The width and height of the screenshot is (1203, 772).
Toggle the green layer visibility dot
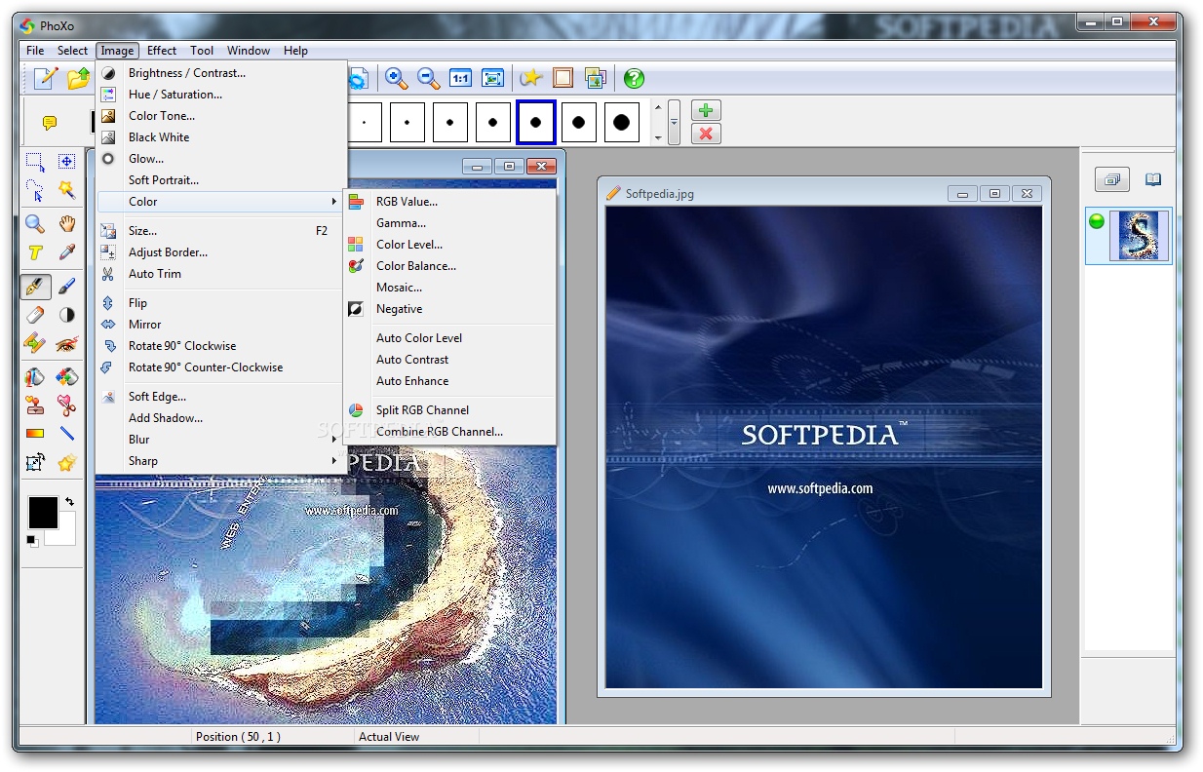pos(1097,221)
